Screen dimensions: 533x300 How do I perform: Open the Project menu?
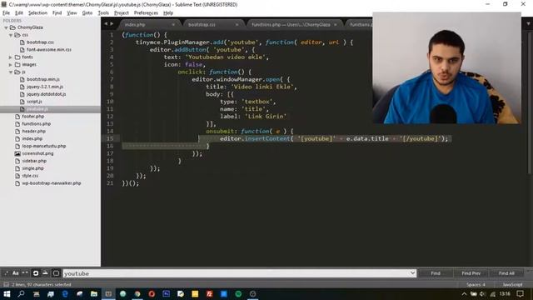click(122, 13)
